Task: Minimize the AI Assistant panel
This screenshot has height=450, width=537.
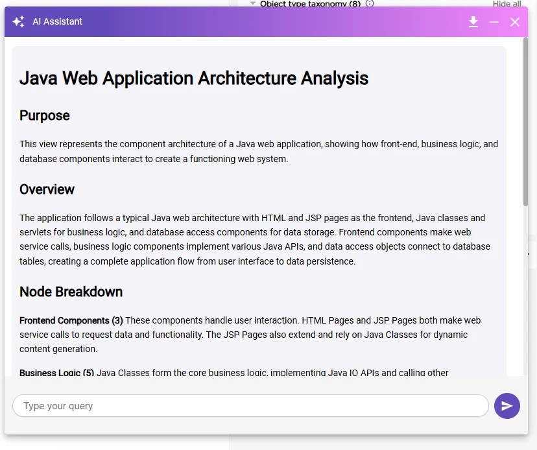Action: [x=494, y=22]
